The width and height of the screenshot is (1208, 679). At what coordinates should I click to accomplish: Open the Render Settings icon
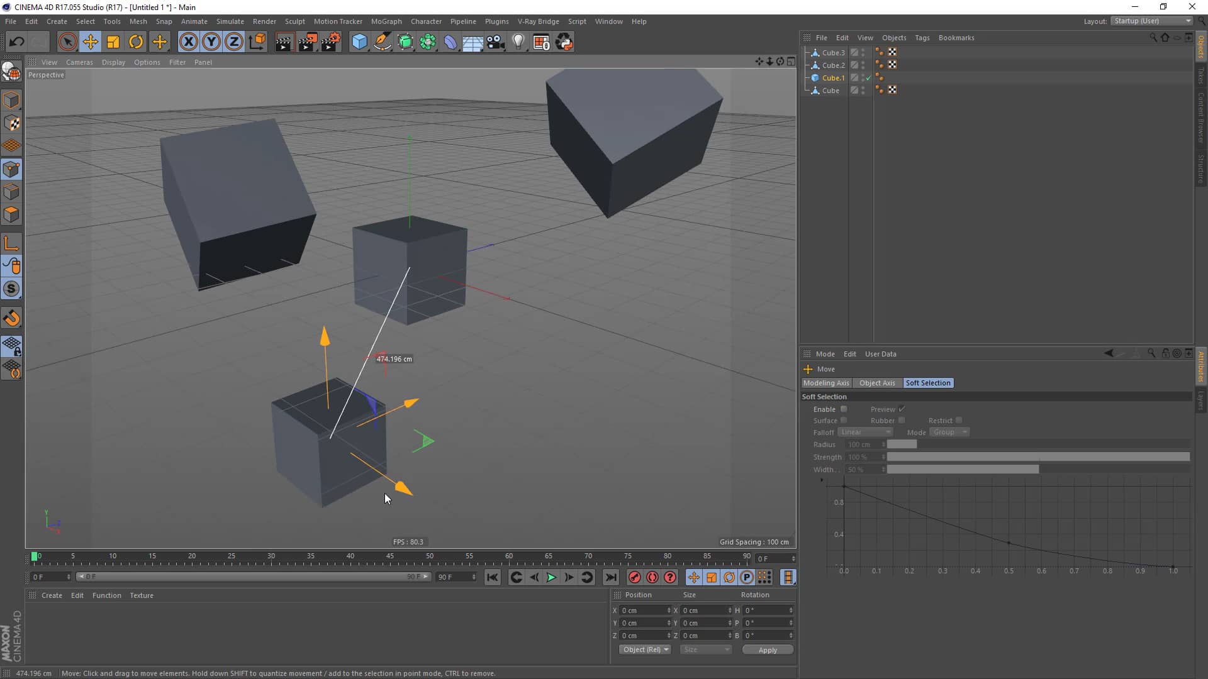[330, 41]
